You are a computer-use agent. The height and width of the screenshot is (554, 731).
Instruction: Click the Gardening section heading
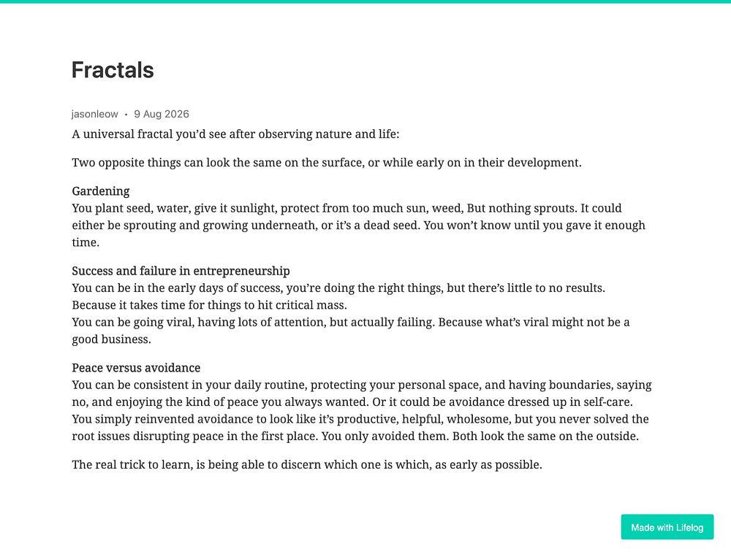pyautogui.click(x=101, y=191)
